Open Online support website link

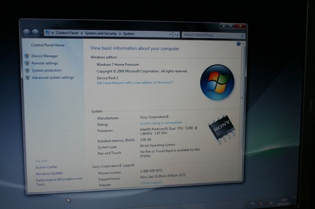point(151,183)
